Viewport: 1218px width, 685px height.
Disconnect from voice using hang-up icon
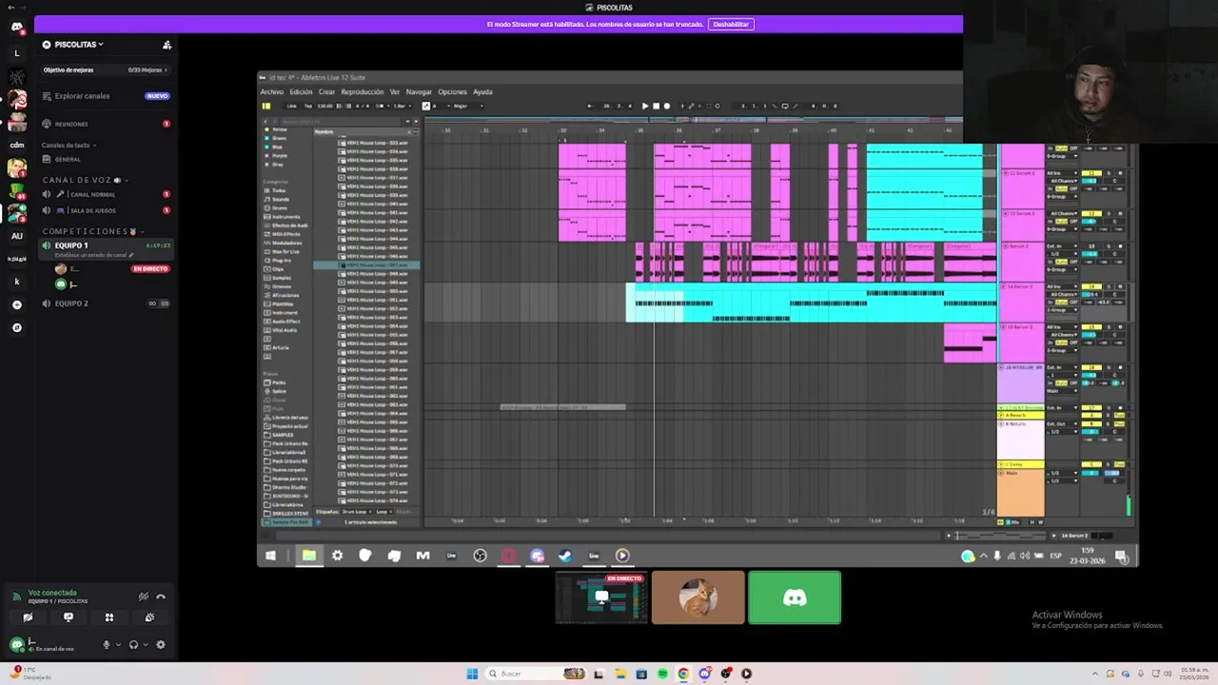161,597
